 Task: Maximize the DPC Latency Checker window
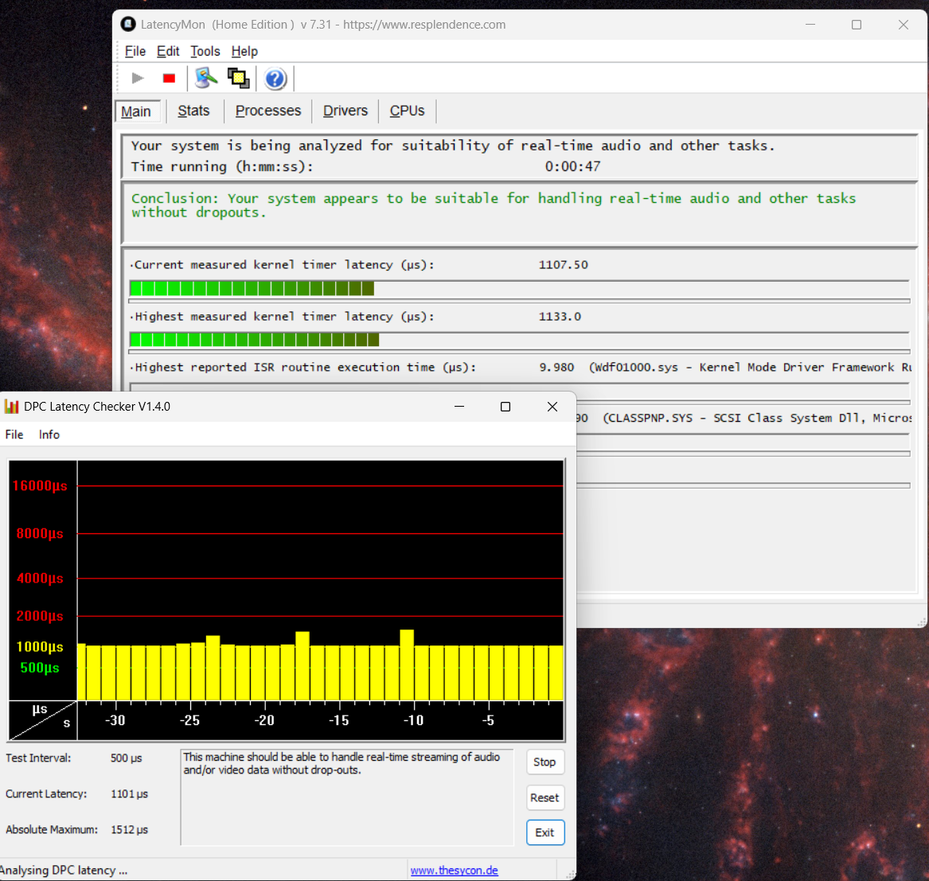coord(505,407)
